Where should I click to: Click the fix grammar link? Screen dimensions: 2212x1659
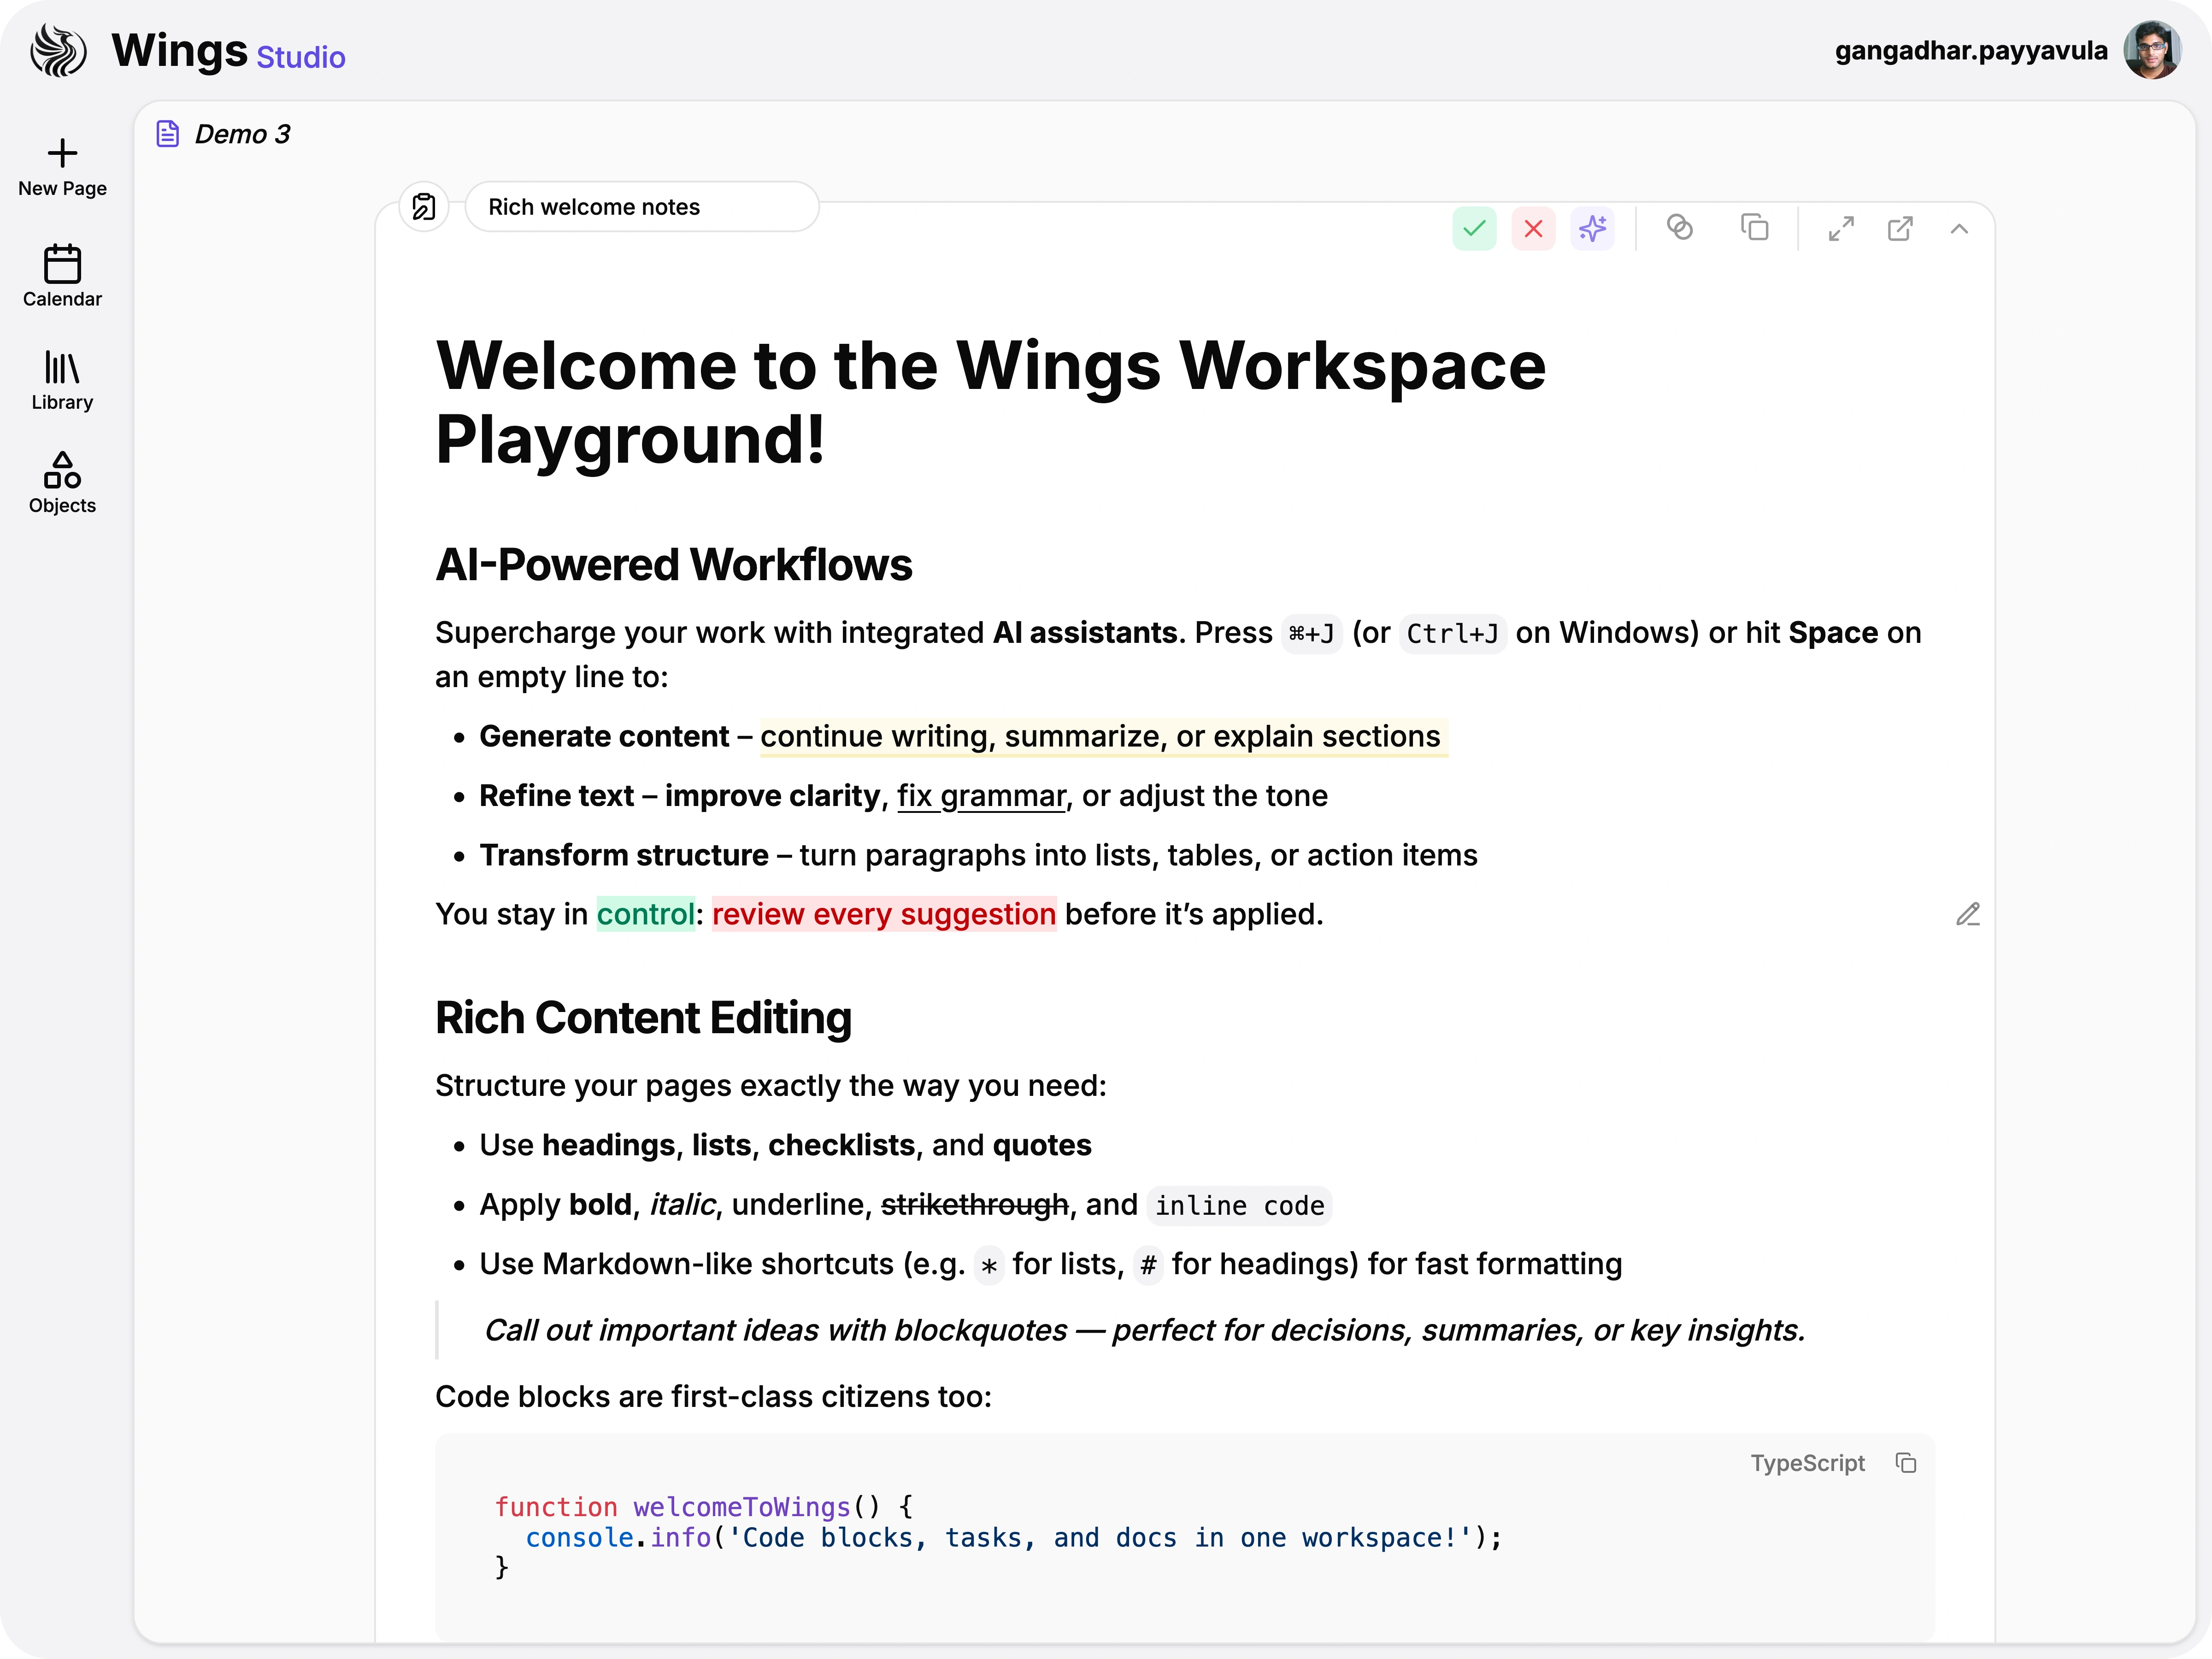point(981,795)
